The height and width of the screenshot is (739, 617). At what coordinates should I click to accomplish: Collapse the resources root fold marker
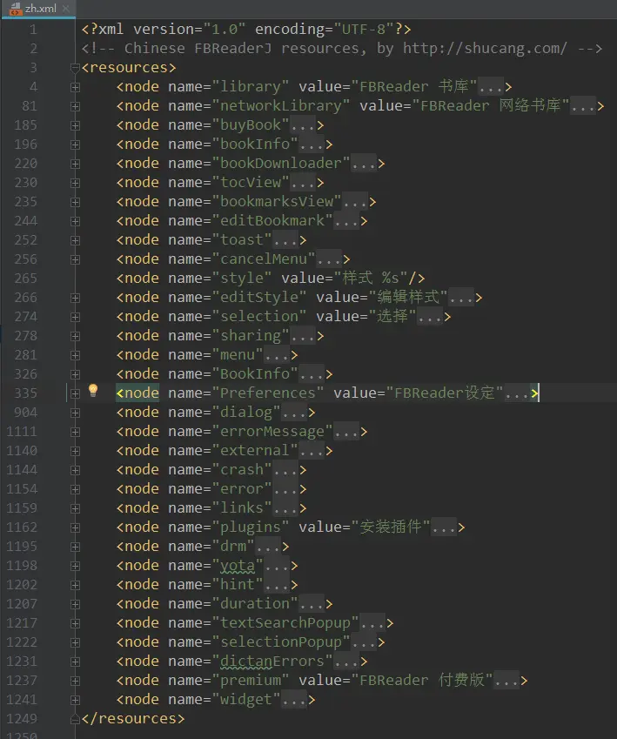pos(75,69)
